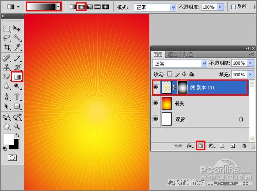Select the Horizontal Type tool
The height and width of the screenshot is (191, 257).
click(x=17, y=97)
